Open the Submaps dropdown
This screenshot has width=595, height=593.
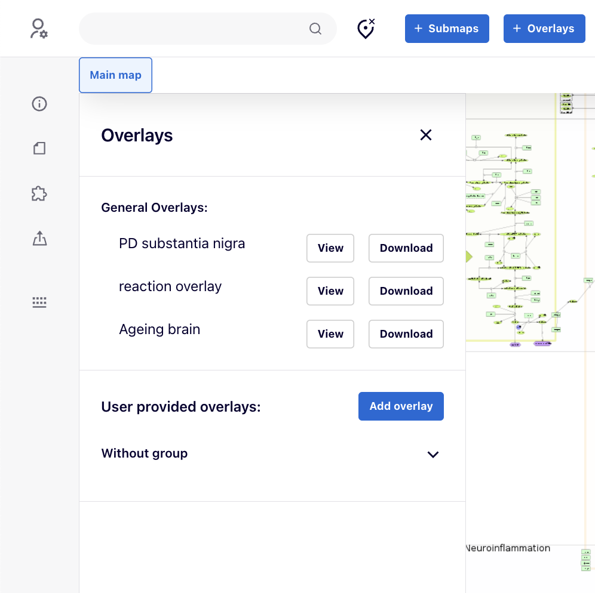(x=447, y=29)
